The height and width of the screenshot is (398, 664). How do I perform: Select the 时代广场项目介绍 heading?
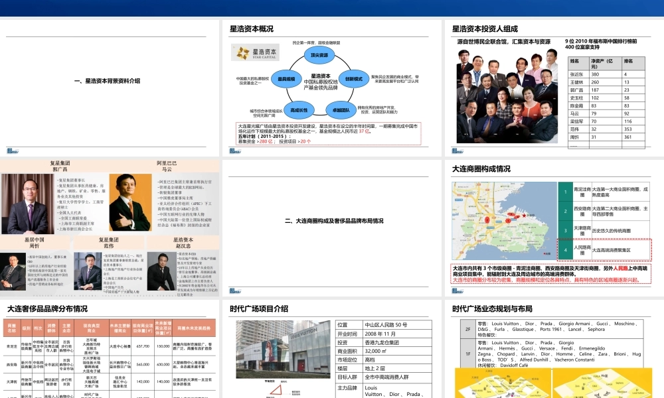point(259,308)
